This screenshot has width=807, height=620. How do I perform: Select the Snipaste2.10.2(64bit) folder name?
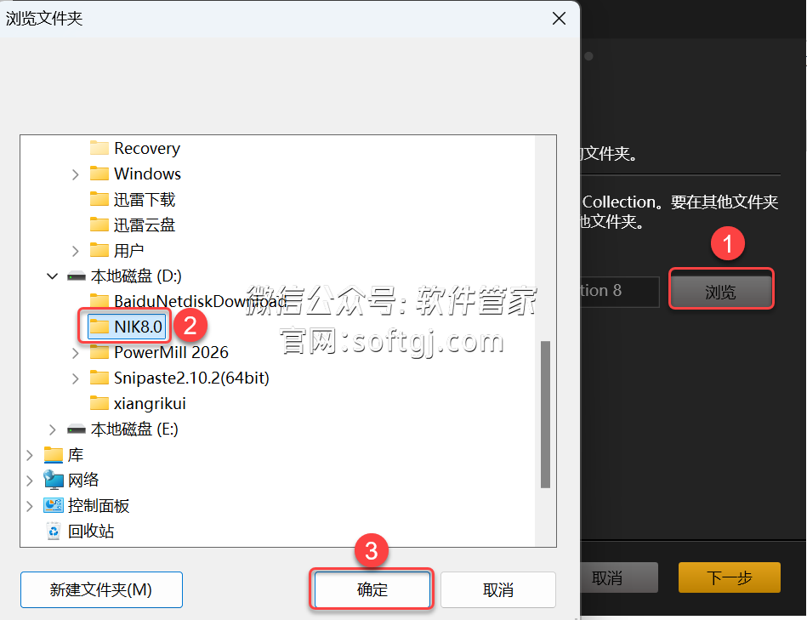point(191,378)
